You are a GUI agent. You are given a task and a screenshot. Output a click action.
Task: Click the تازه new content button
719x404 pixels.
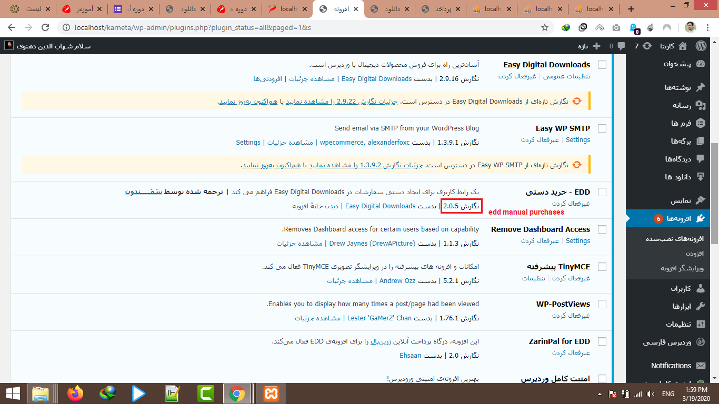(589, 46)
